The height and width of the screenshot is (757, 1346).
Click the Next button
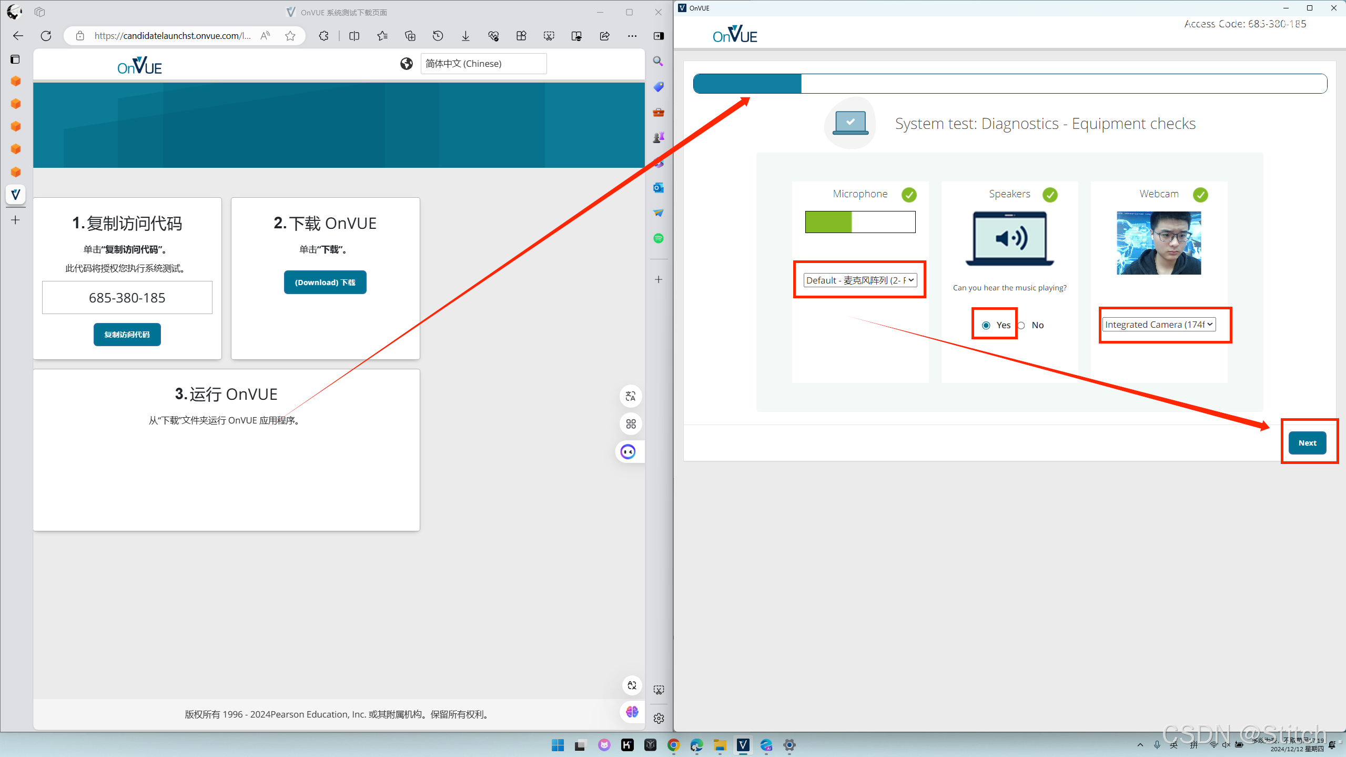pyautogui.click(x=1307, y=443)
